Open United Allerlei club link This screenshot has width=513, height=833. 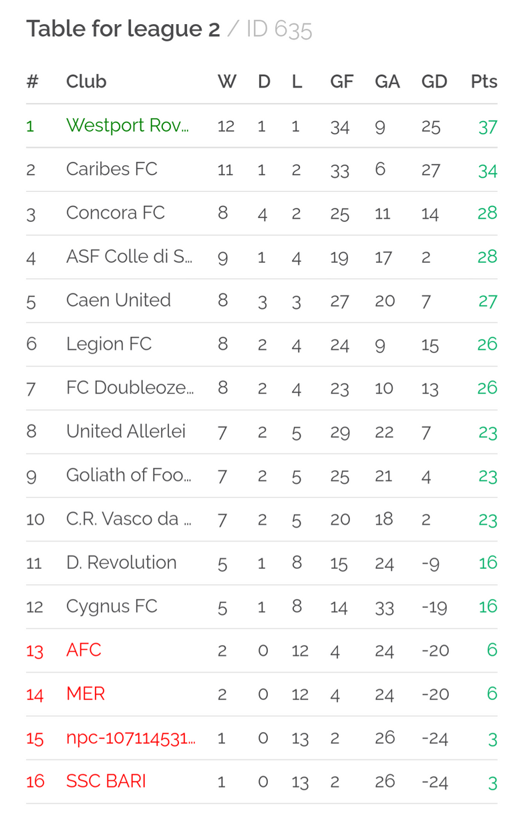pos(126,431)
